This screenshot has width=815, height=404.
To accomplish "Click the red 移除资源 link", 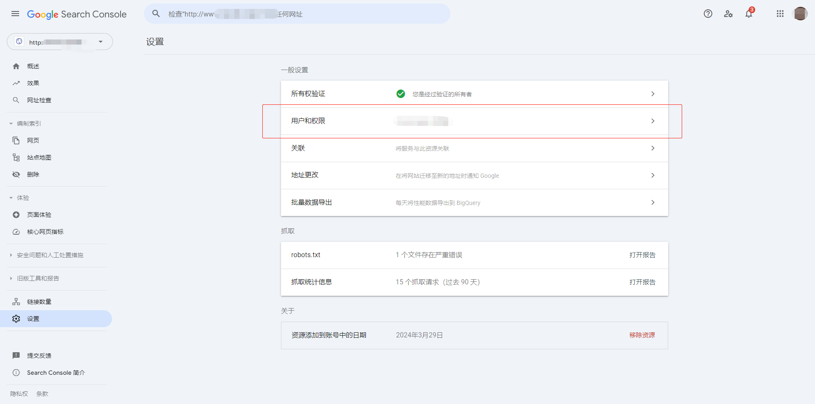I will pyautogui.click(x=642, y=335).
